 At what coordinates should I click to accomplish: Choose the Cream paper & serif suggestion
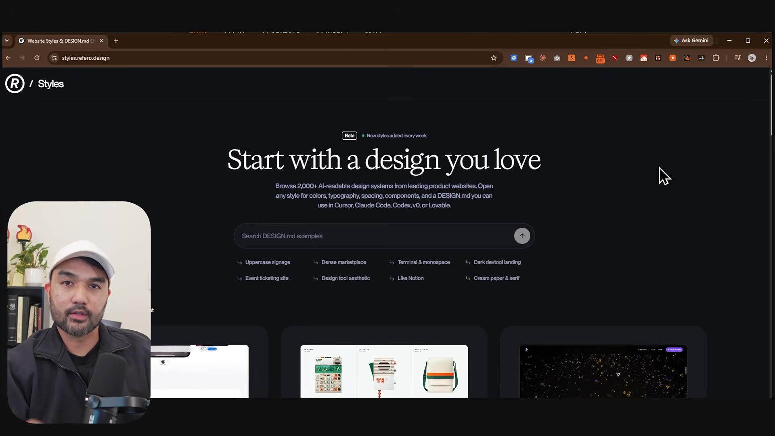coord(492,278)
